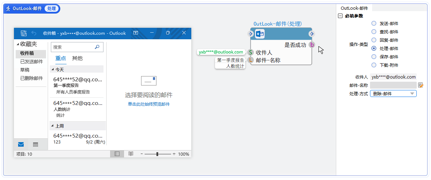Click the Outlook icon on the node block
This screenshot has height=180, width=431.
coord(260,34)
